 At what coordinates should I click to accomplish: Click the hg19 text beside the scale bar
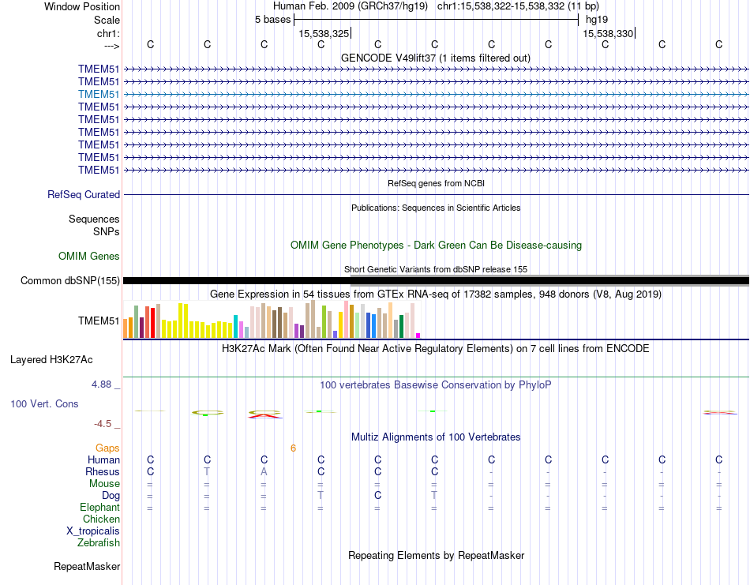(x=597, y=20)
